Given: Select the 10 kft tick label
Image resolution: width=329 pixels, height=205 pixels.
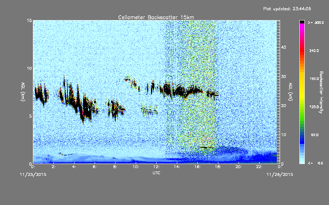Looking at the screenshot, I should coord(283,135).
